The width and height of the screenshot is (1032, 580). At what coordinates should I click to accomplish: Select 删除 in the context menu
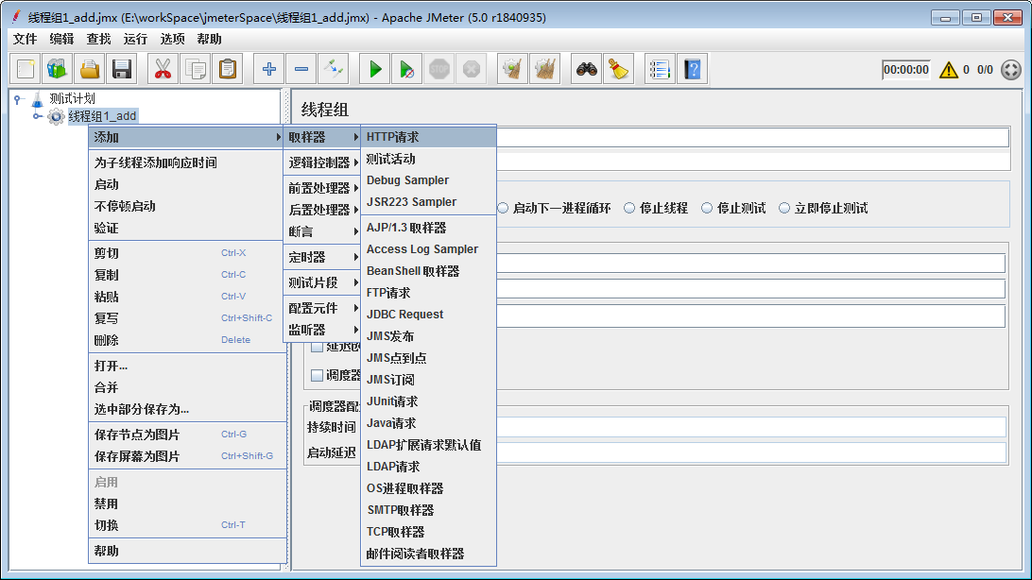click(187, 340)
